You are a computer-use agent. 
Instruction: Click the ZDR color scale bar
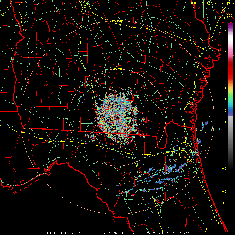tap(231, 116)
